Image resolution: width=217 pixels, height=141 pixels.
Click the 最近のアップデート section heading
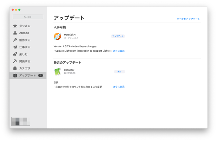pos(67,63)
